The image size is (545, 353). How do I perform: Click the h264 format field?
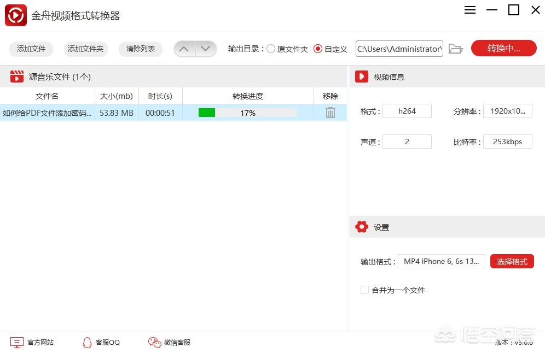point(407,111)
